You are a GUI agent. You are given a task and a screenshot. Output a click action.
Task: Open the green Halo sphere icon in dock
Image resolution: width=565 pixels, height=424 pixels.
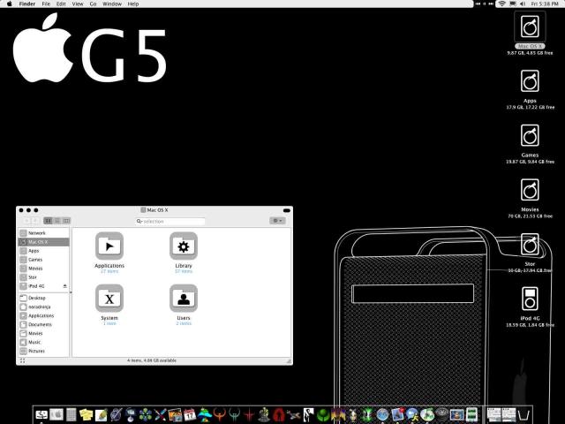coord(323,414)
